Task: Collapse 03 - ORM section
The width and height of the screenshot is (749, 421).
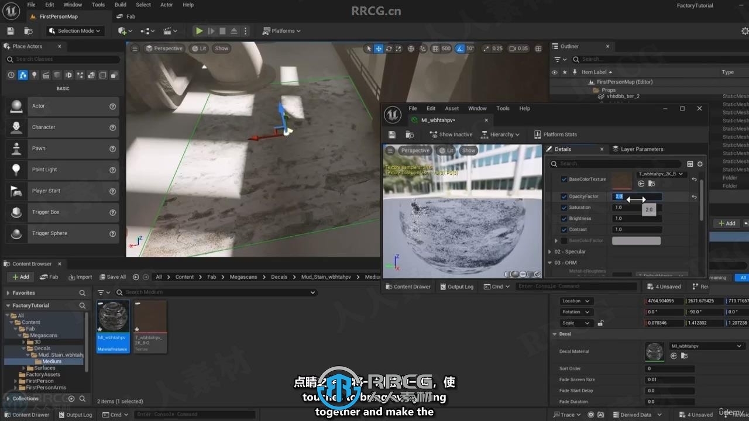Action: tap(550, 263)
